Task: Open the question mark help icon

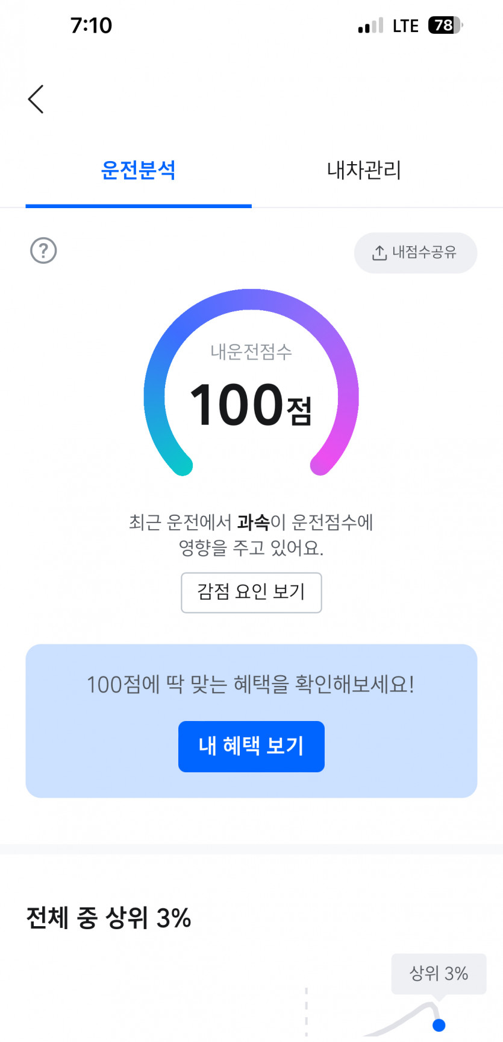Action: tap(43, 250)
